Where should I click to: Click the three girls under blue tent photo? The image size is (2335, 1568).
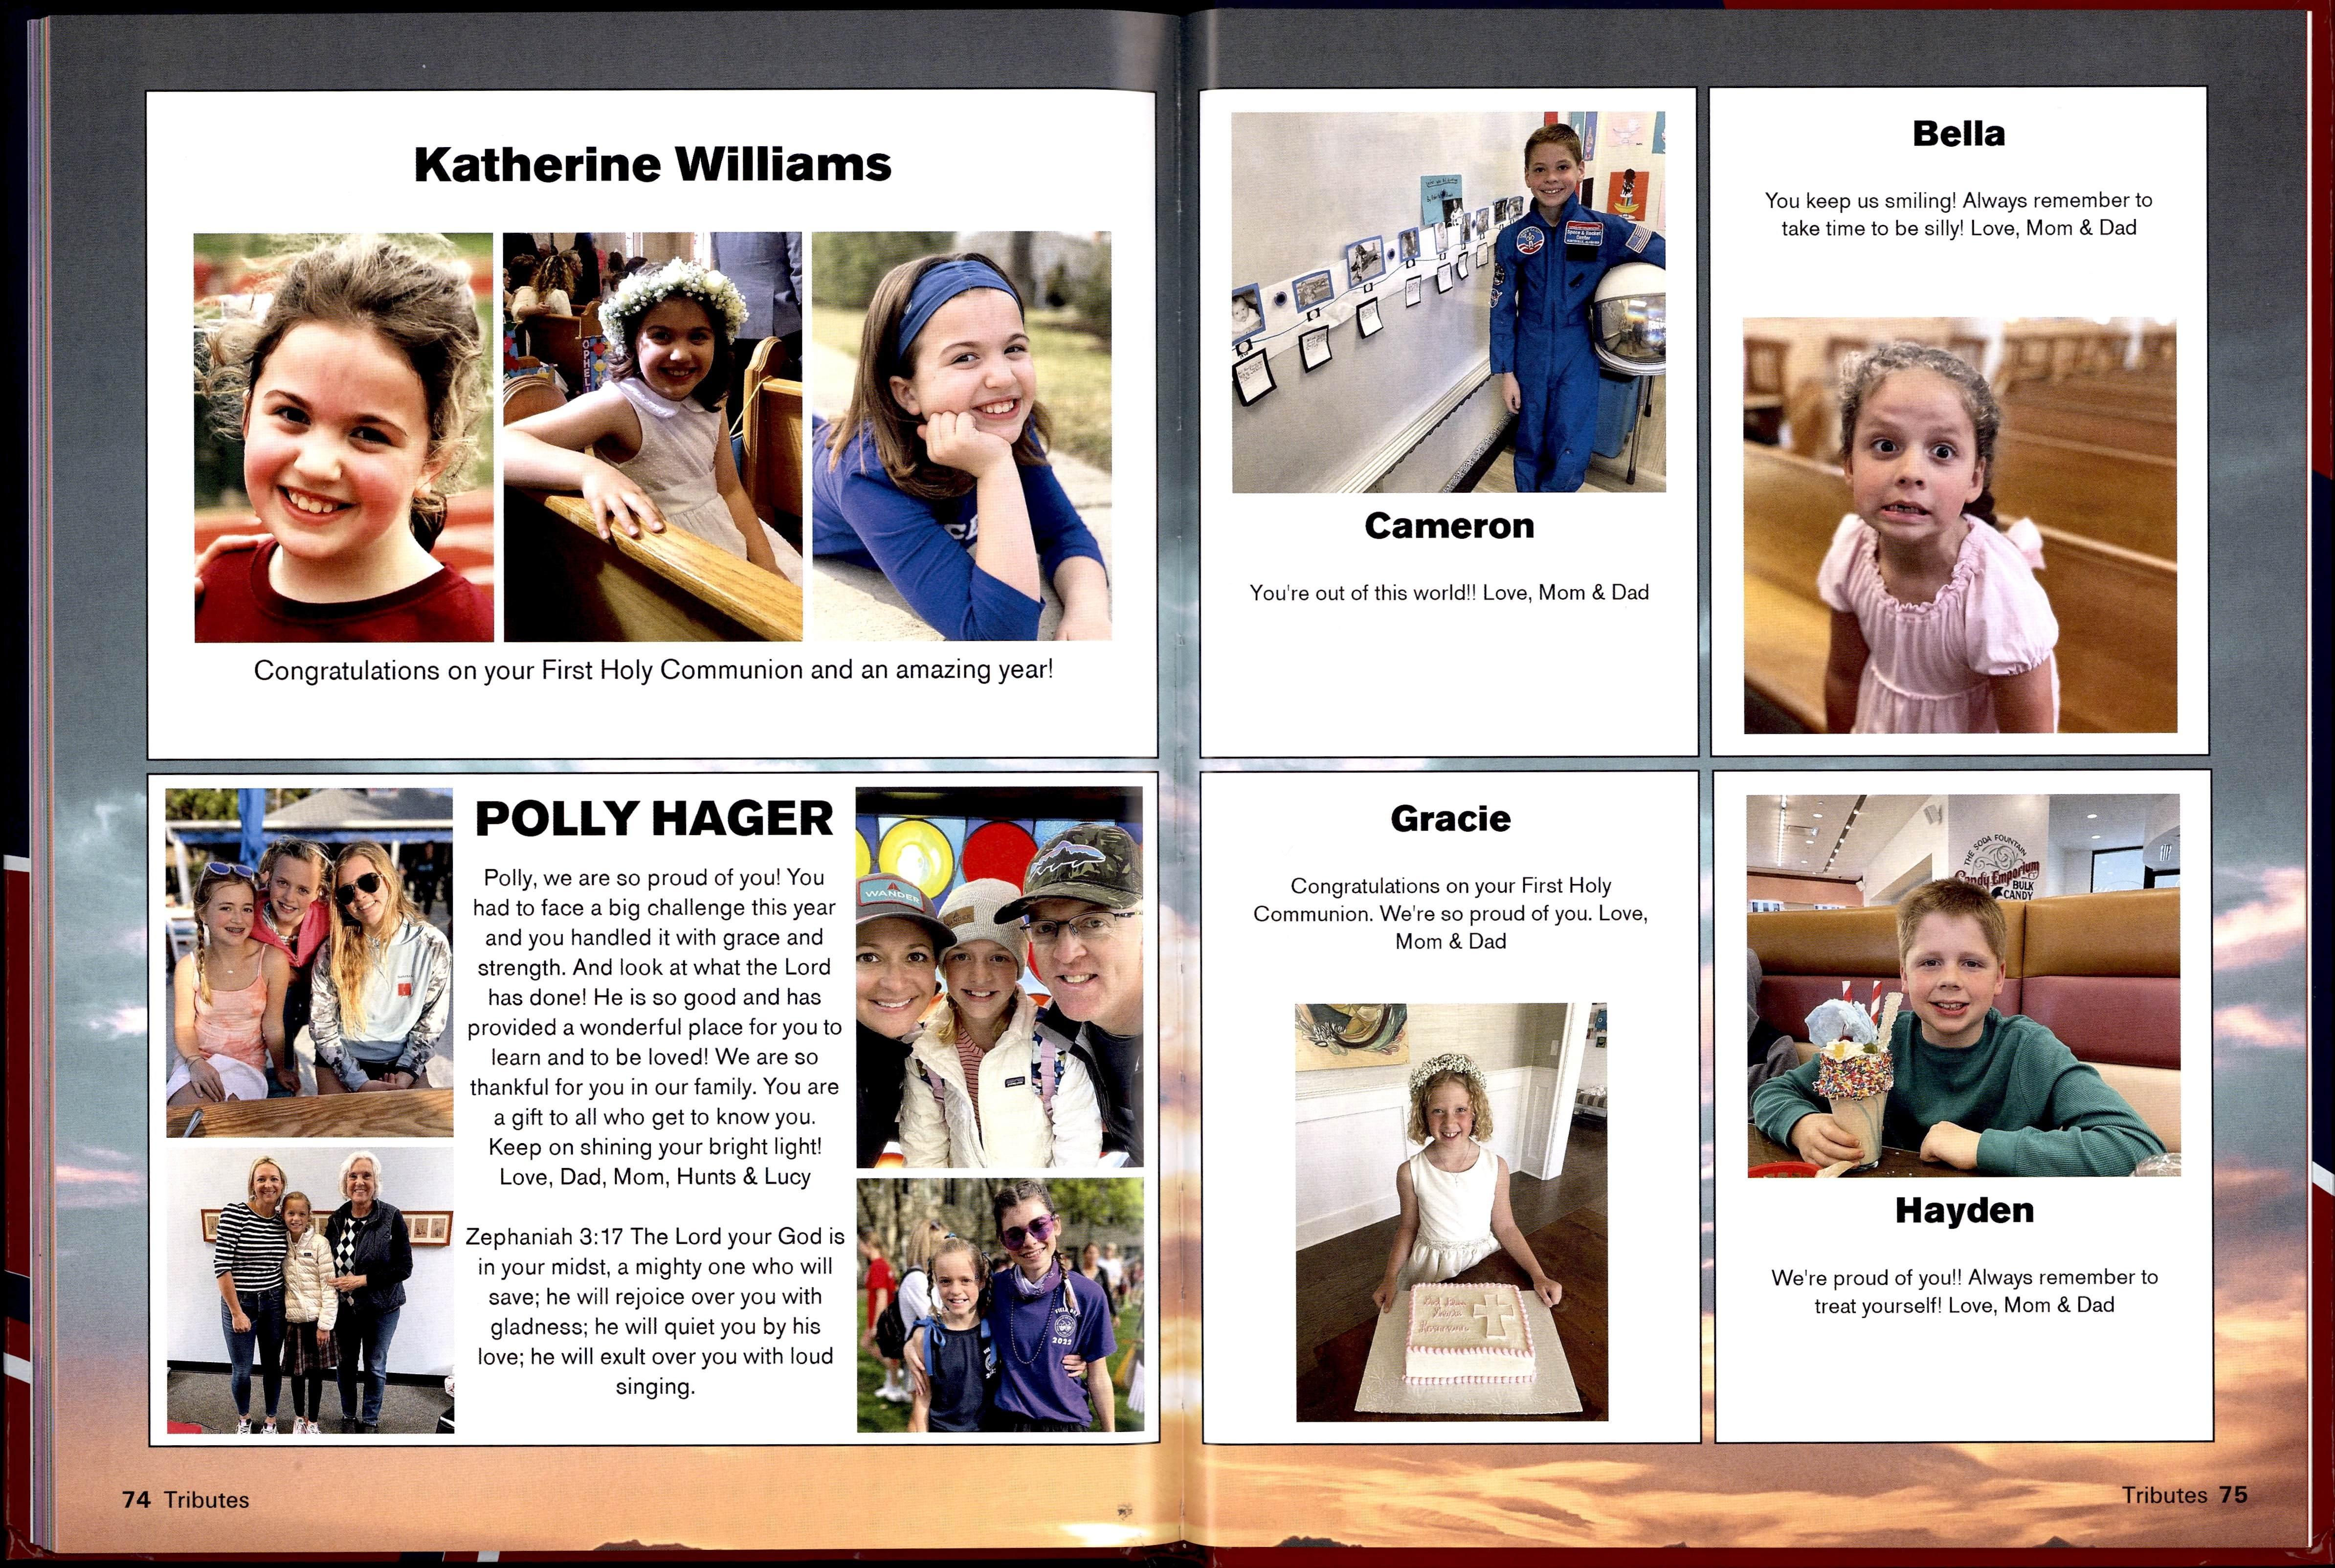click(x=309, y=962)
